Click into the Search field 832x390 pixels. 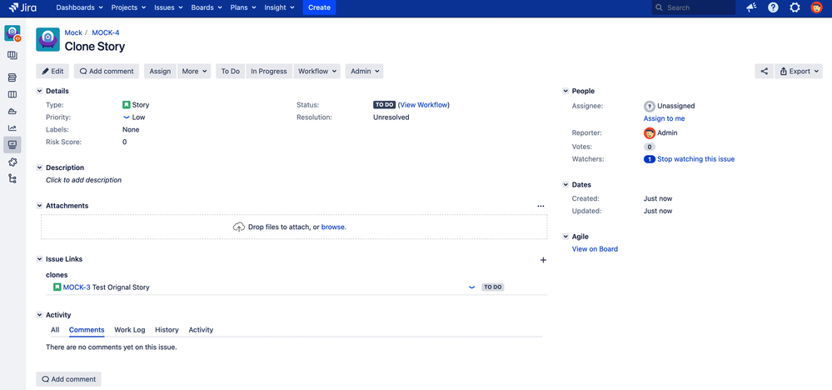[x=694, y=7]
